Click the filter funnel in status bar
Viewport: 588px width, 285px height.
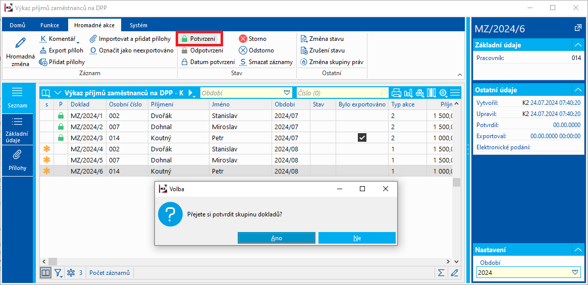click(x=59, y=273)
